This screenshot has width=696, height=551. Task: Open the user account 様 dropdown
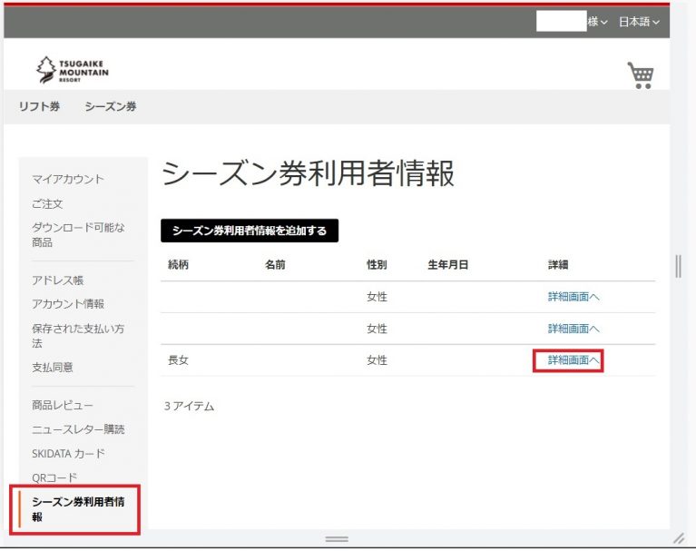[597, 22]
